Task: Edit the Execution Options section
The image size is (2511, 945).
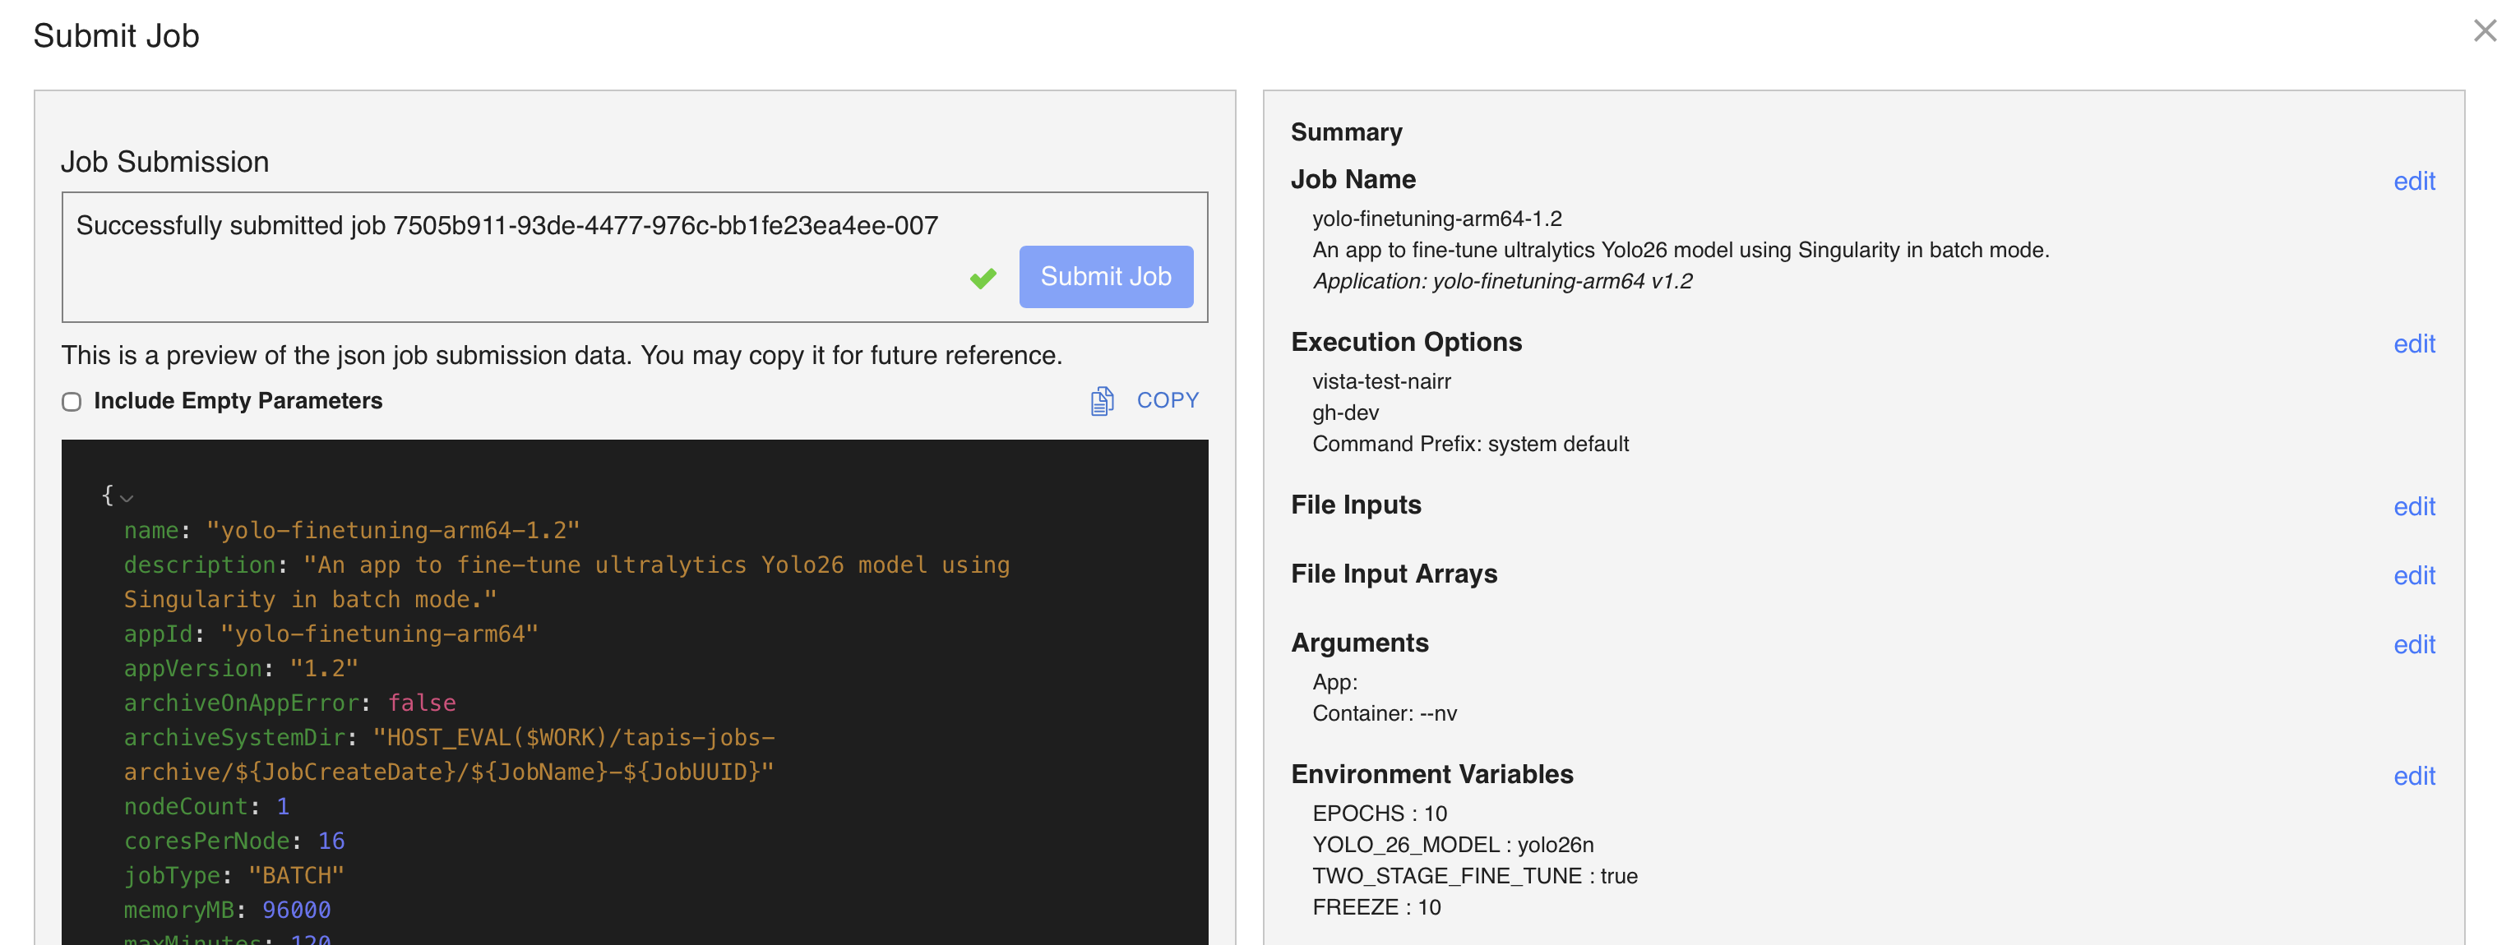Action: coord(2413,344)
